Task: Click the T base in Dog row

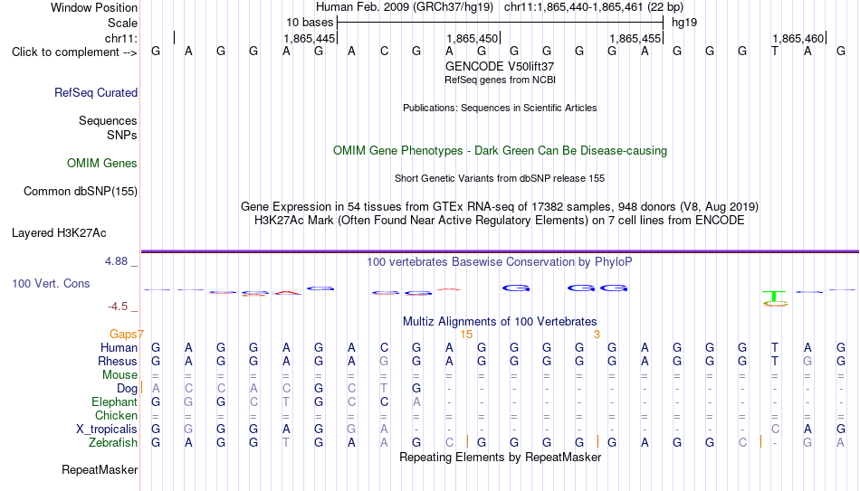Action: pos(384,389)
